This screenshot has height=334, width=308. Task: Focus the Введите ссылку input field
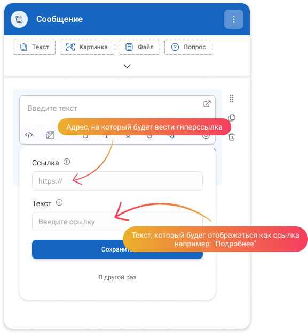click(117, 222)
